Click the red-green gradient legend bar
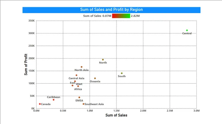The width and height of the screenshot is (222, 124). coord(121,16)
